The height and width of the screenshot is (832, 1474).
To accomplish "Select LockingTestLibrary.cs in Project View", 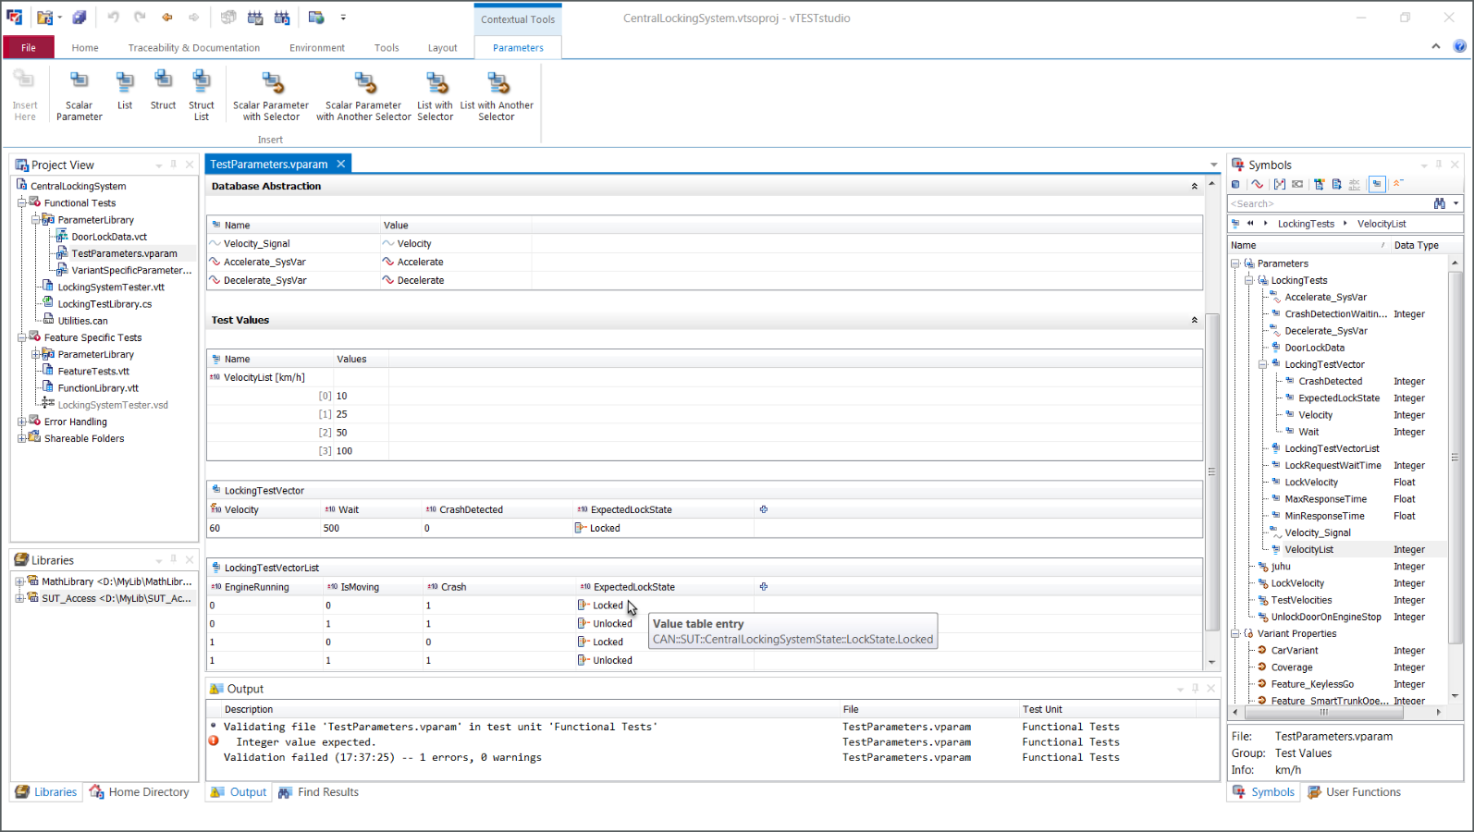I will pos(104,303).
